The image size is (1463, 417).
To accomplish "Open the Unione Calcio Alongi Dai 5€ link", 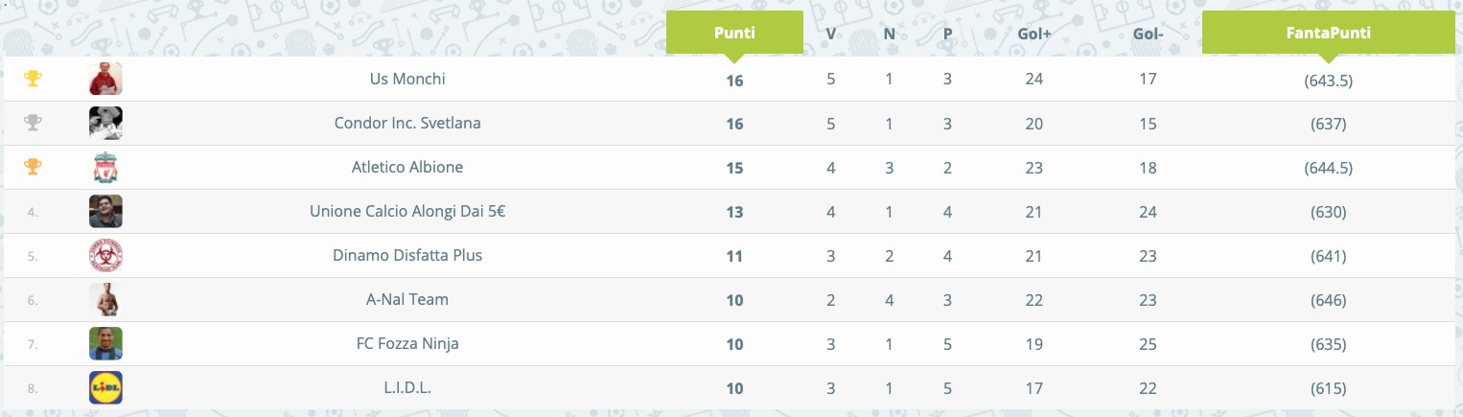I will point(407,211).
